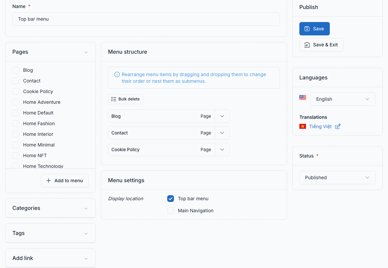Select the Home Default checkbox

[x=16, y=113]
